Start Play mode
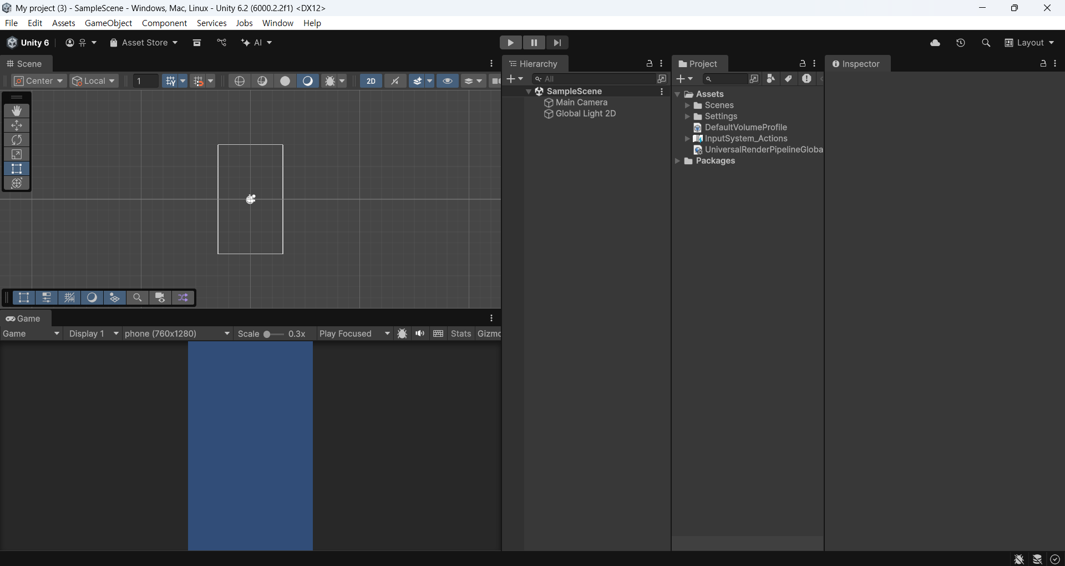 (x=510, y=43)
